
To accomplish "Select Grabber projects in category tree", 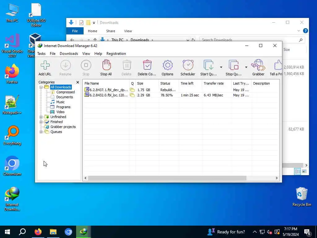I will pyautogui.click(x=63, y=127).
